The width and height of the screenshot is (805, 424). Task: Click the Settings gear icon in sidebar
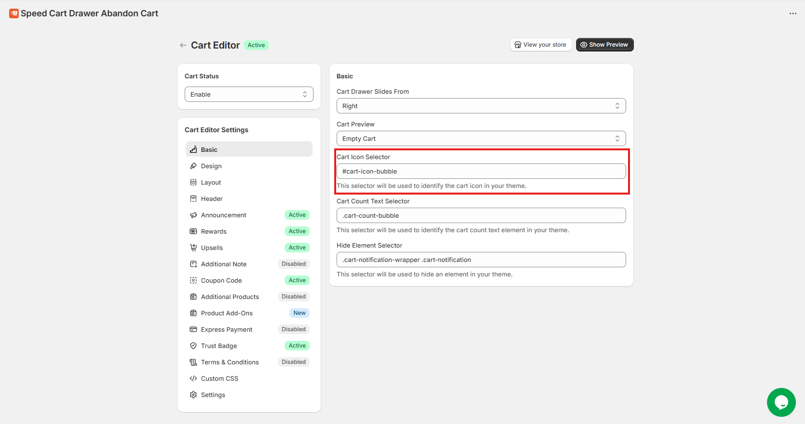[x=193, y=395]
